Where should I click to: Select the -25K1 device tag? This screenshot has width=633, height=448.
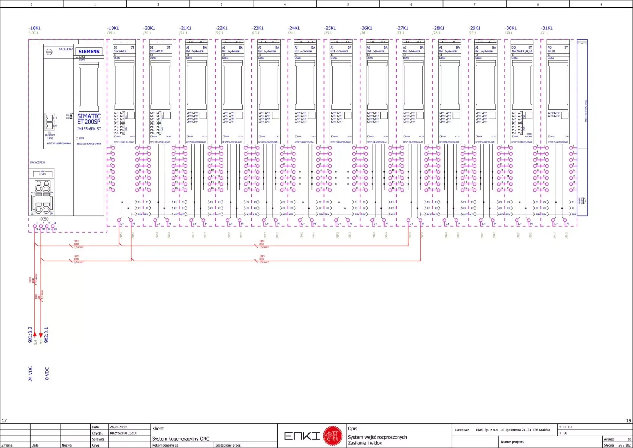330,28
